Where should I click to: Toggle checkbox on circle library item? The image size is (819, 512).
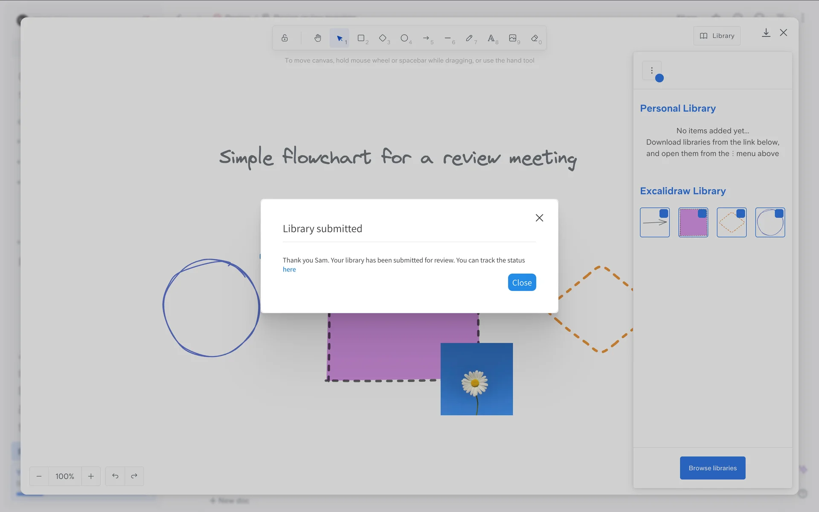(x=779, y=213)
